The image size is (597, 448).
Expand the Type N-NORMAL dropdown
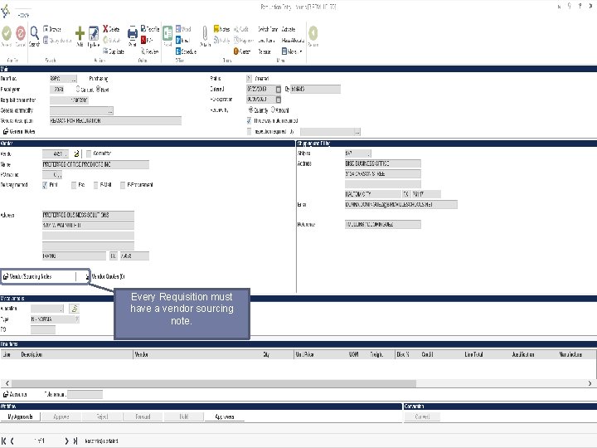click(77, 319)
